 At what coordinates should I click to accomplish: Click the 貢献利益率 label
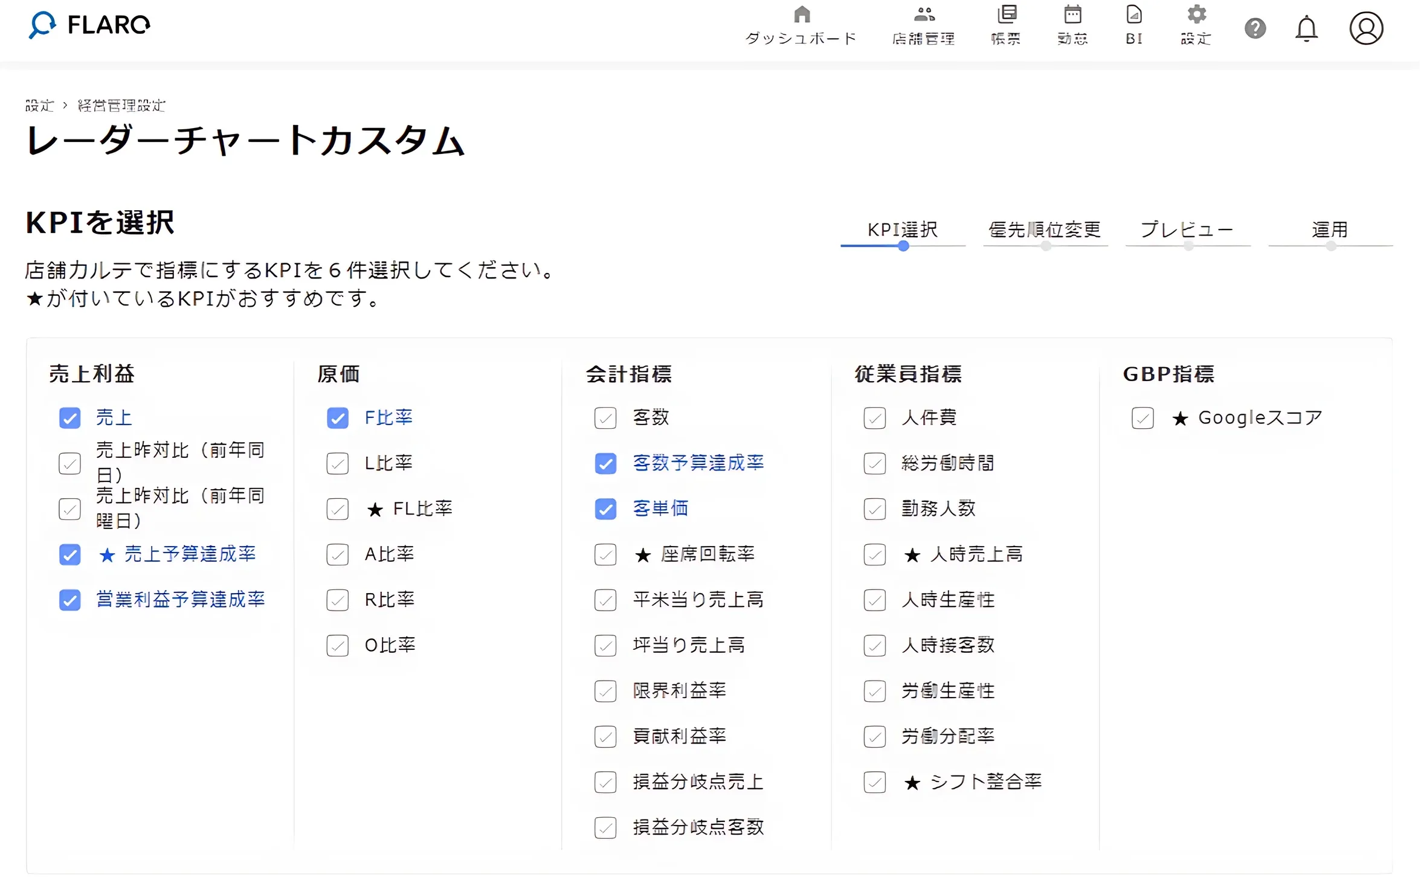click(680, 736)
